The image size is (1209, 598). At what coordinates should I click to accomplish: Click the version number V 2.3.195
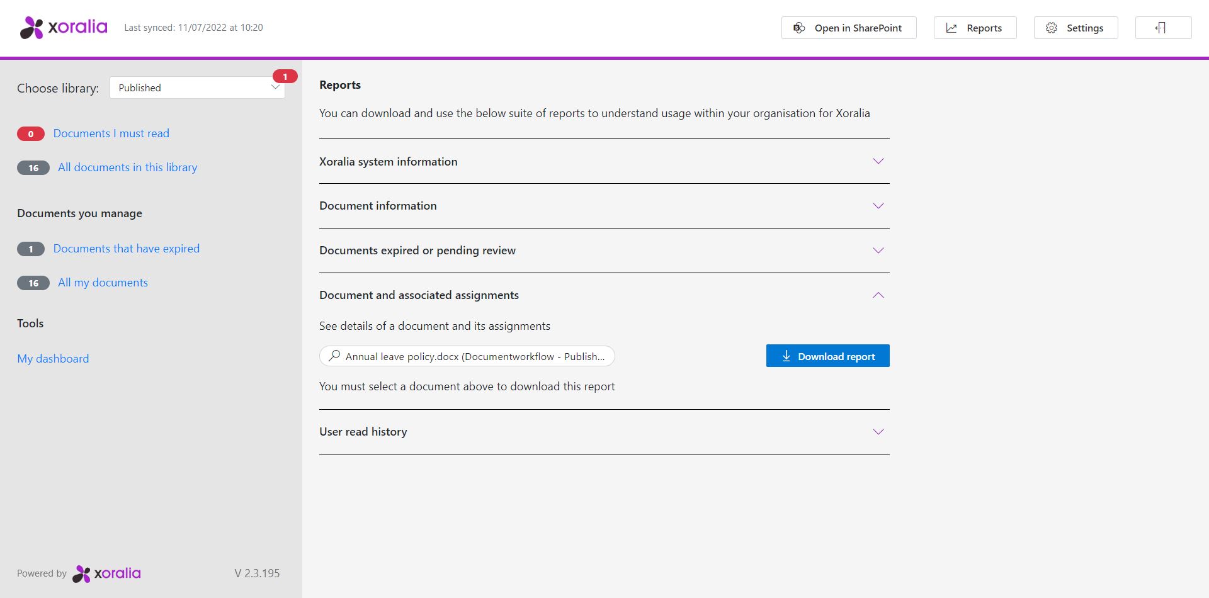click(x=257, y=573)
